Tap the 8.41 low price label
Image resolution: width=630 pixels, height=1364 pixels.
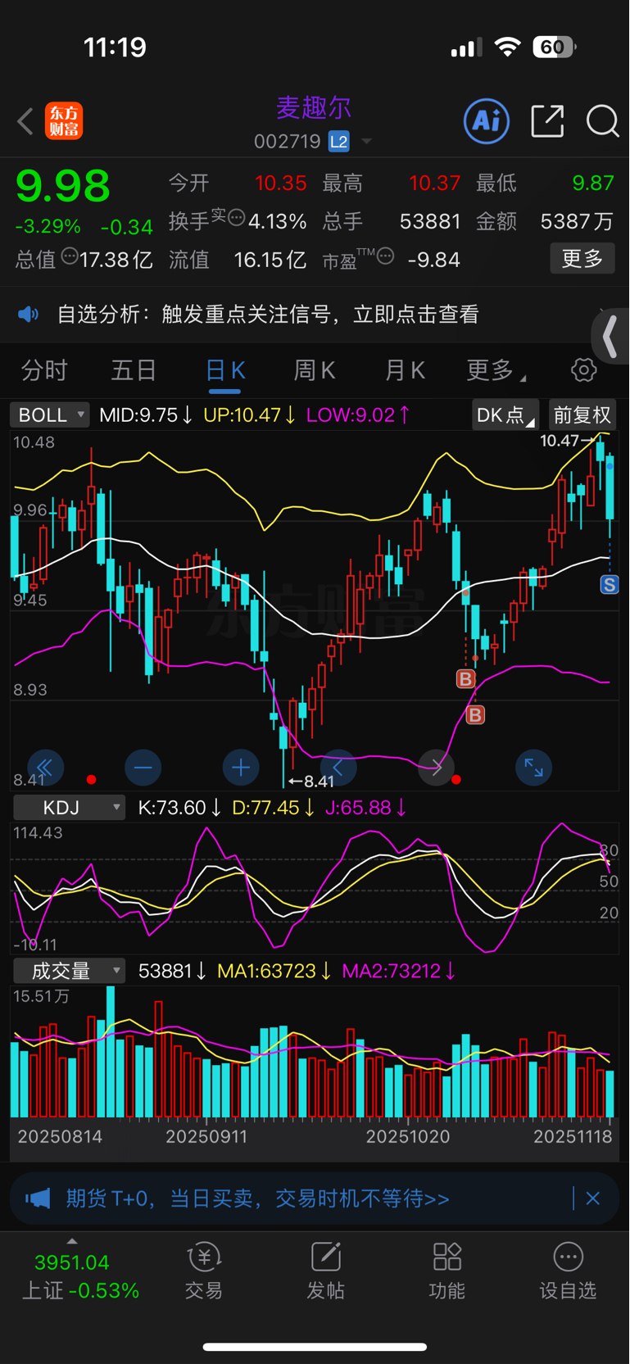pos(319,782)
